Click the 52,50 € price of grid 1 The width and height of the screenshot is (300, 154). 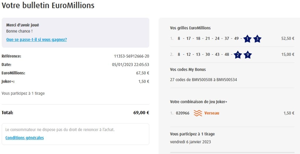point(288,38)
